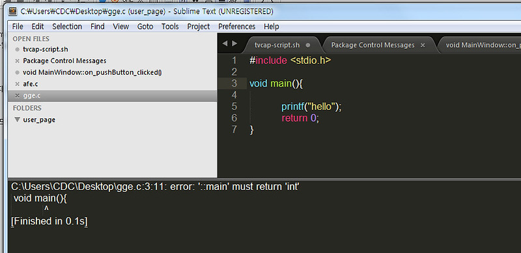Click the Sublime Text app icon in title bar
Image resolution: width=521 pixels, height=253 pixels.
pos(13,11)
